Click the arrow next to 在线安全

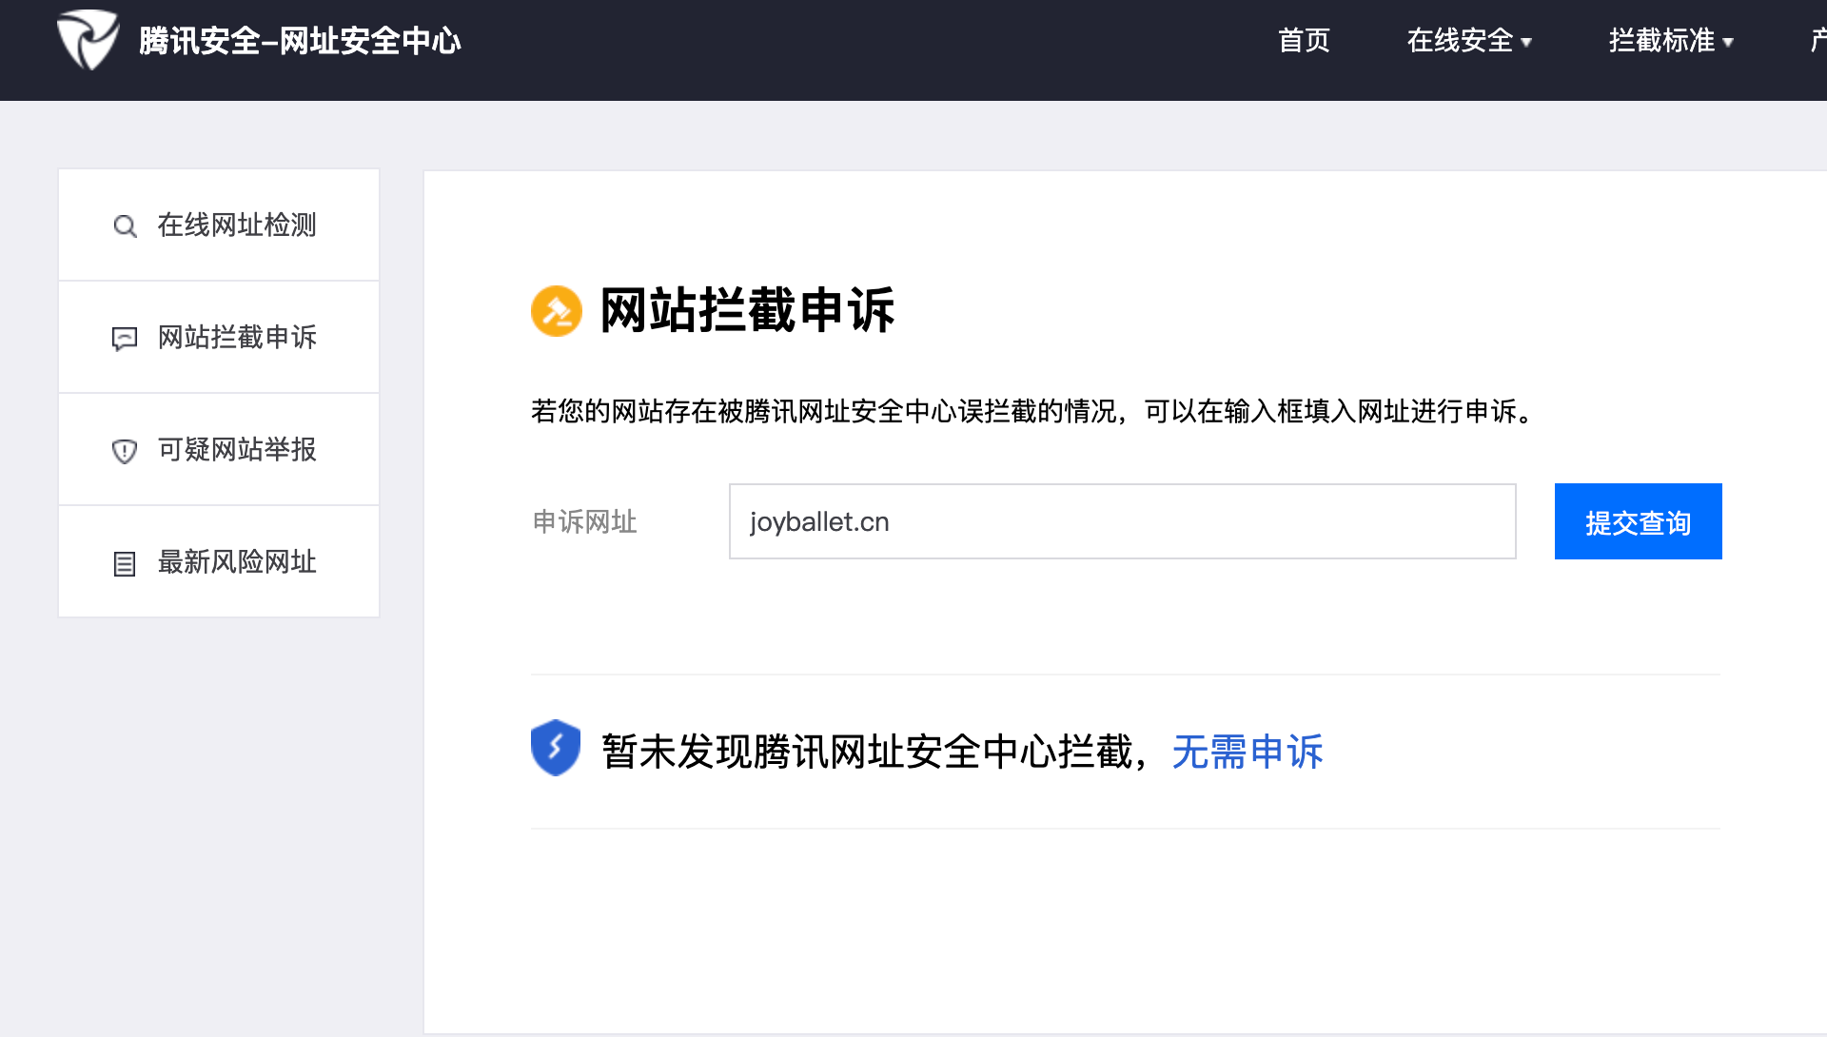click(1526, 43)
